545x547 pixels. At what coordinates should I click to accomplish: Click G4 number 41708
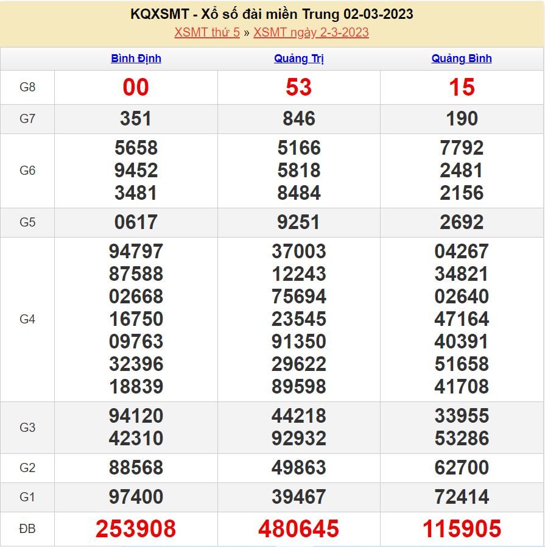point(462,387)
